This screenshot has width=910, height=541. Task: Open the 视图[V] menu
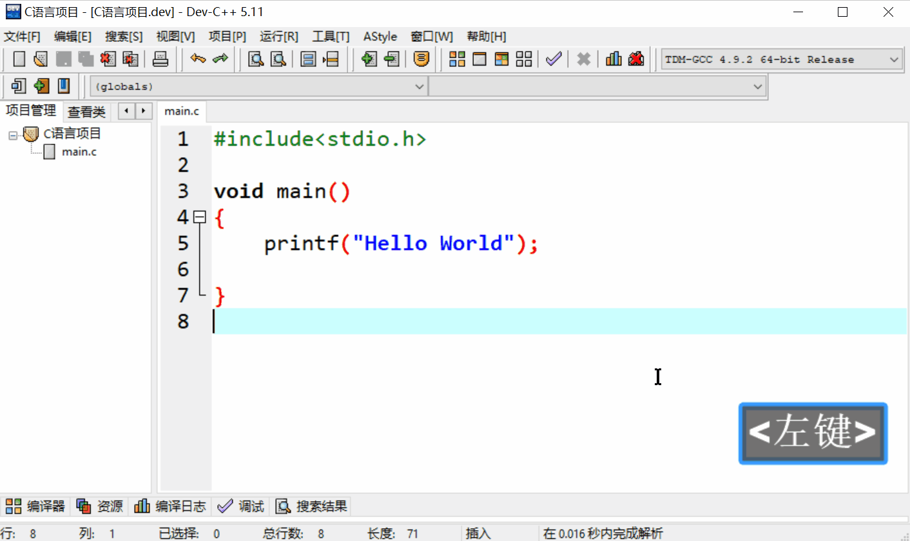[x=175, y=37]
